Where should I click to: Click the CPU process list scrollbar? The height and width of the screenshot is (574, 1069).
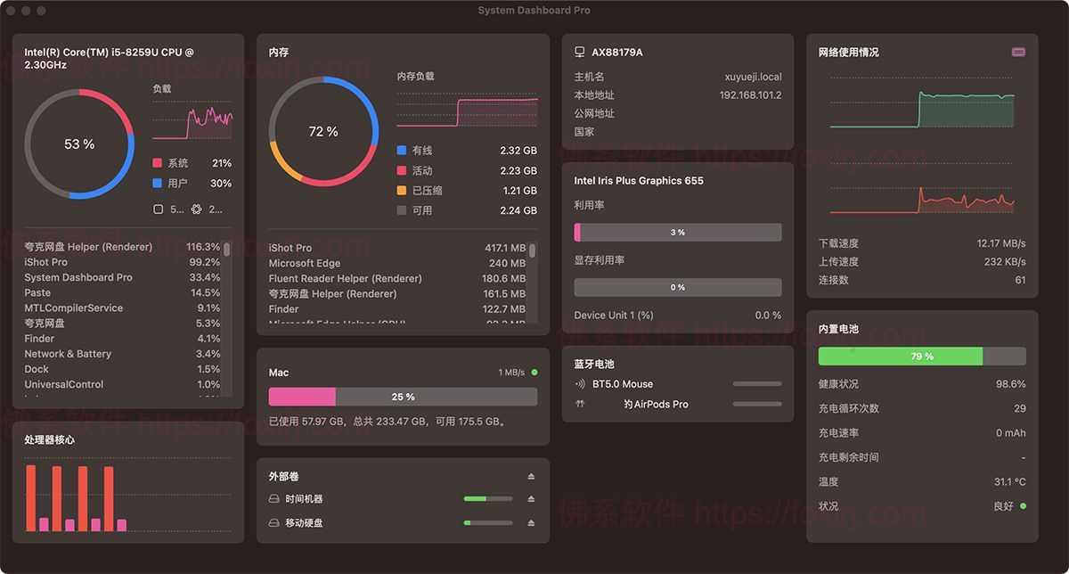[226, 250]
